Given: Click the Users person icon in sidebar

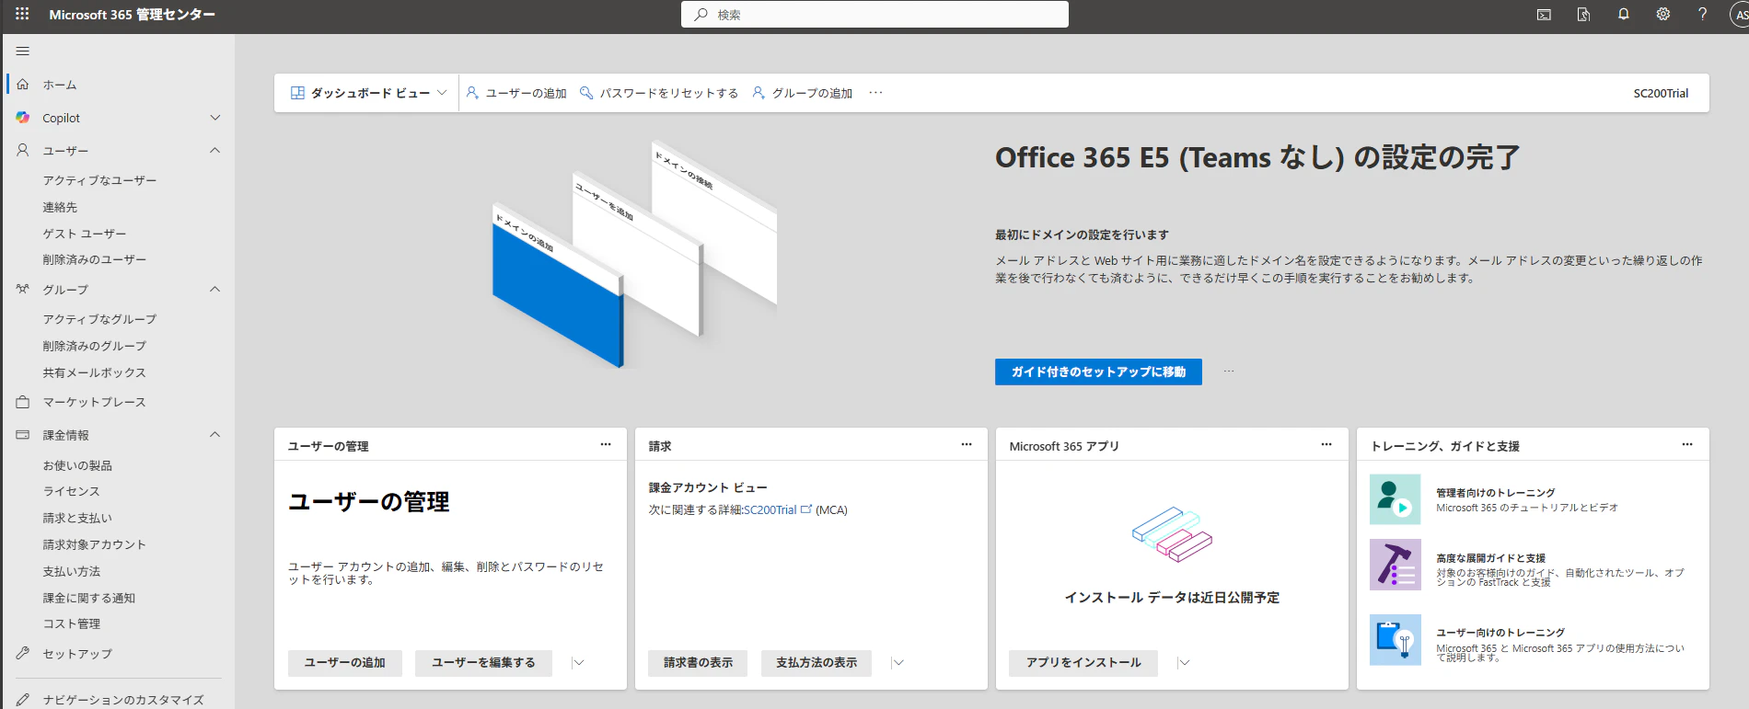Looking at the screenshot, I should [x=23, y=150].
